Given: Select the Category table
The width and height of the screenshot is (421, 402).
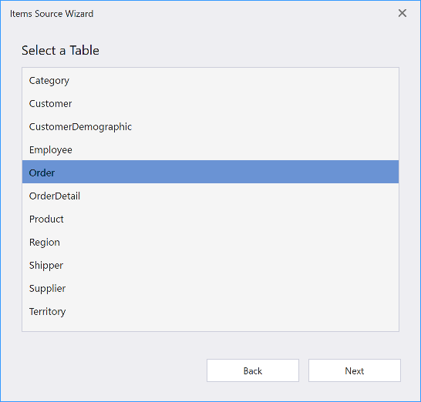Looking at the screenshot, I should point(210,80).
